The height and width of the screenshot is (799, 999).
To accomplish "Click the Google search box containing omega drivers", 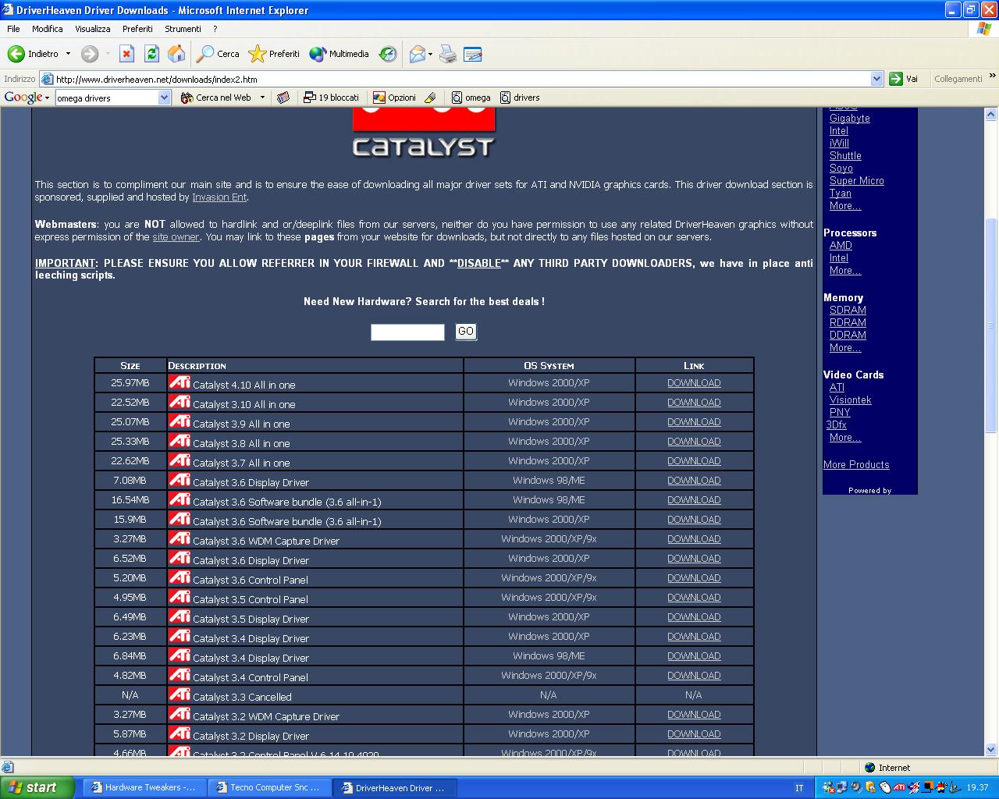I will 107,98.
